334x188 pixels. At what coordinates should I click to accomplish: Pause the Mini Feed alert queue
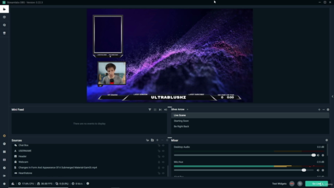(x=155, y=110)
